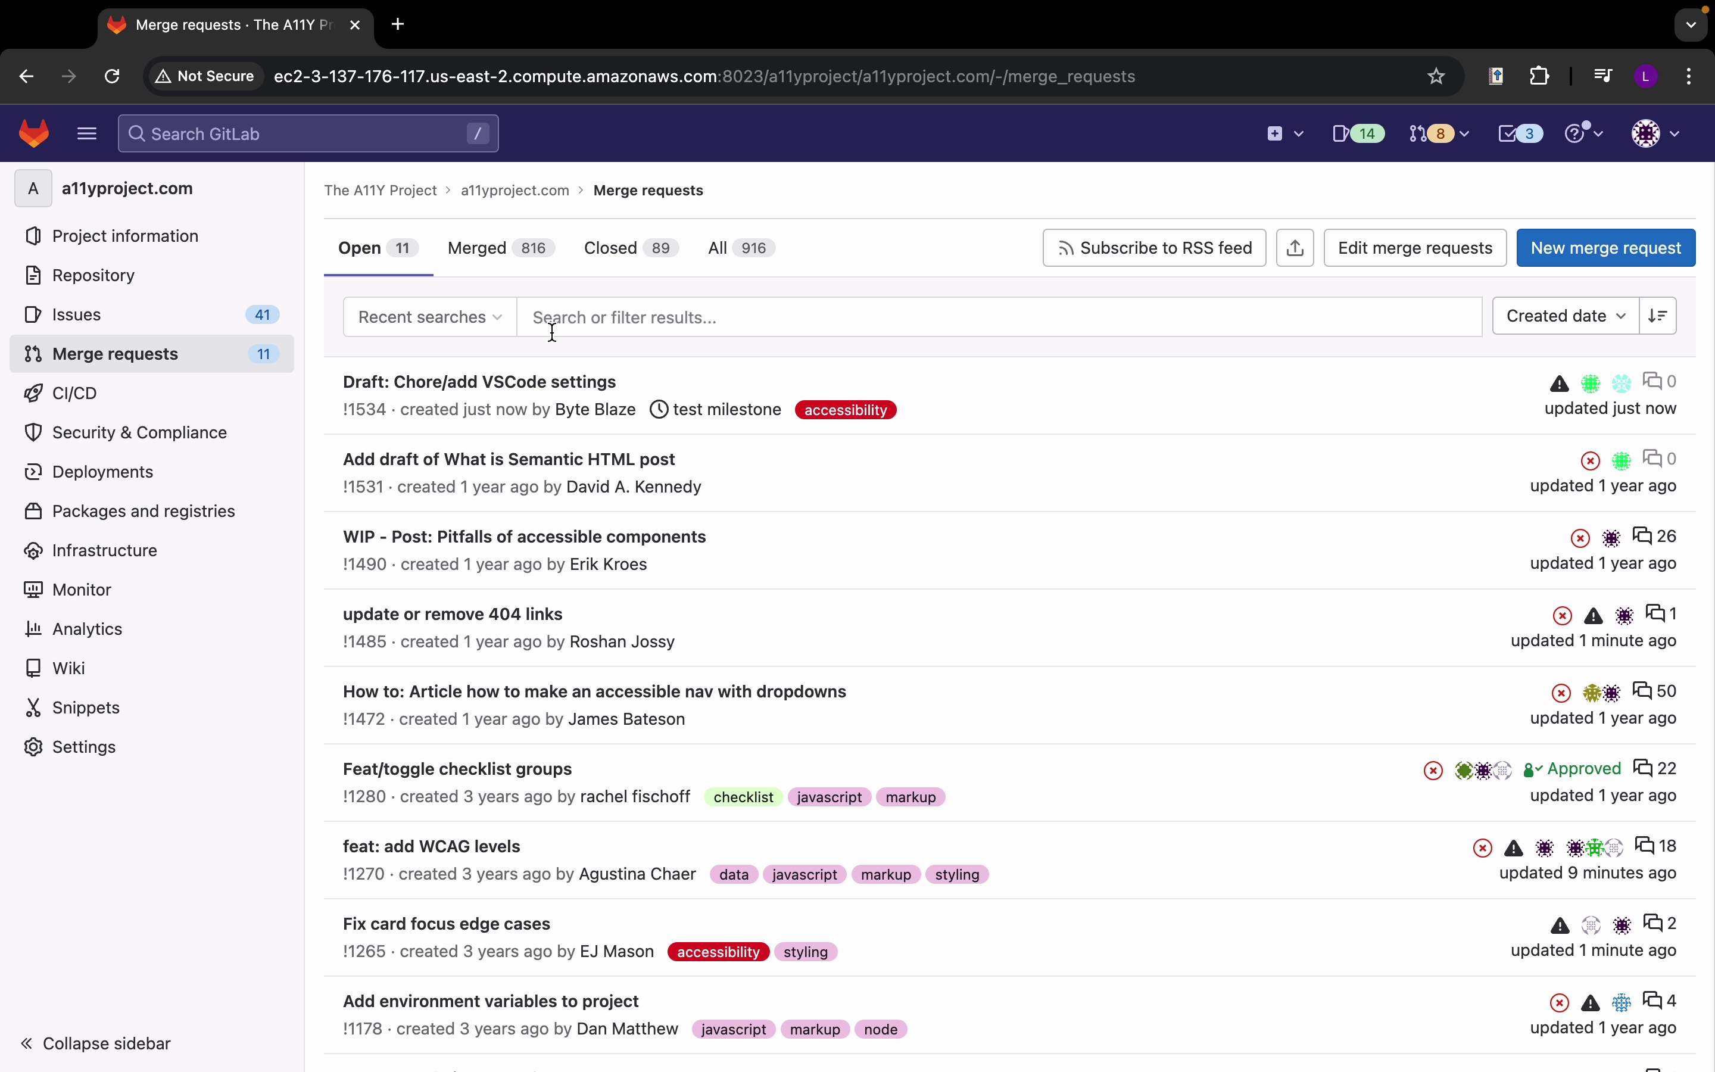Open the hamburger navigation menu icon
Viewport: 1715px width, 1072px height.
86,133
